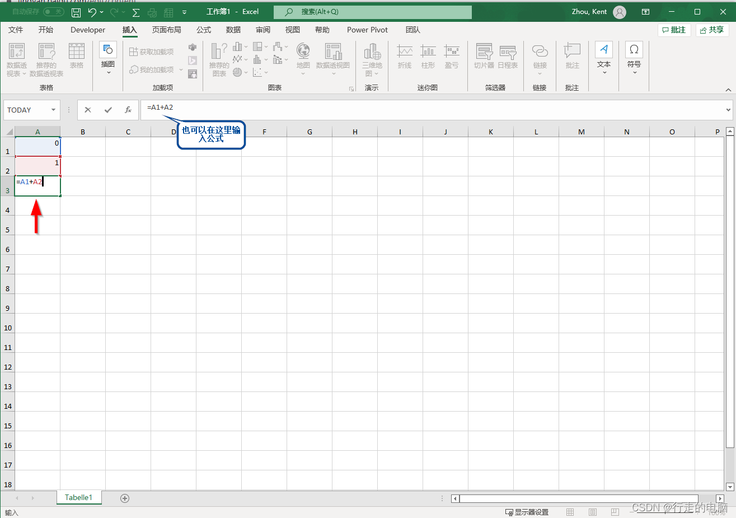Image resolution: width=736 pixels, height=518 pixels.
Task: Click the Ribbon Display Options icon in title bar
Action: tap(645, 12)
